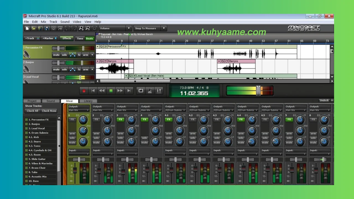Click the Burn CD disc icon
Image resolution: width=354 pixels, height=199 pixels.
(54, 28)
